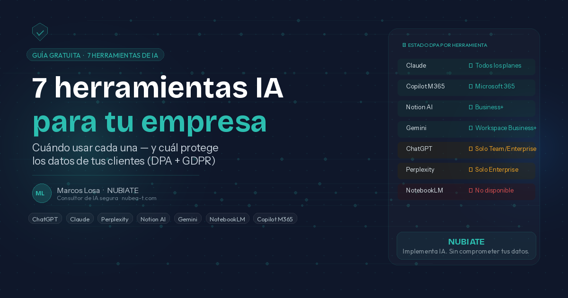This screenshot has width=568, height=298.
Task: Toggle the Gemini tag
Action: click(x=187, y=219)
